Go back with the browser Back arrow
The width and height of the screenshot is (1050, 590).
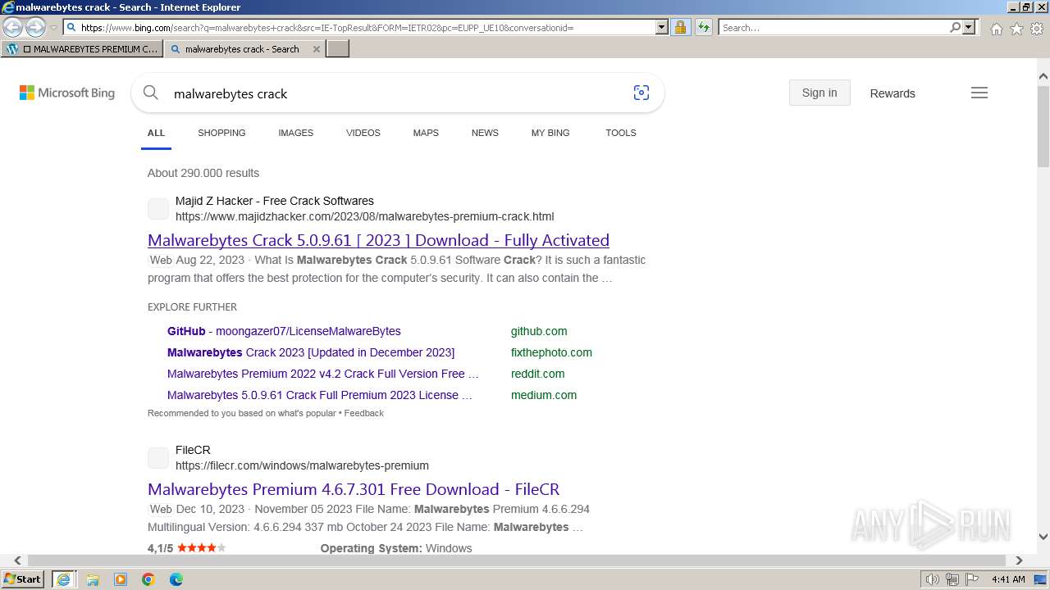[x=13, y=28]
